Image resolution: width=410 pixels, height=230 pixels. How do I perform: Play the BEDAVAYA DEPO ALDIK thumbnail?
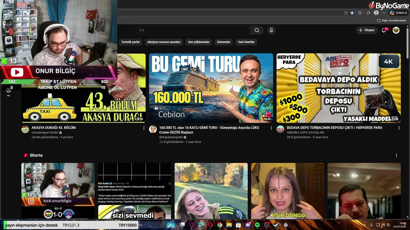coord(339,88)
